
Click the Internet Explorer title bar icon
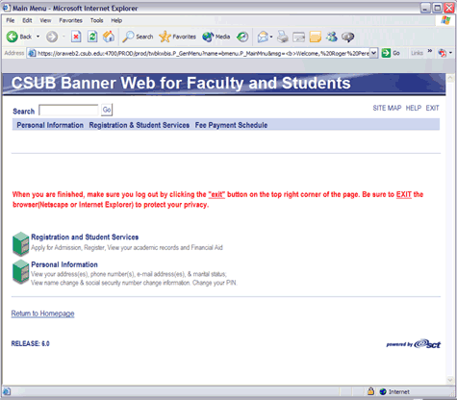click(x=7, y=8)
